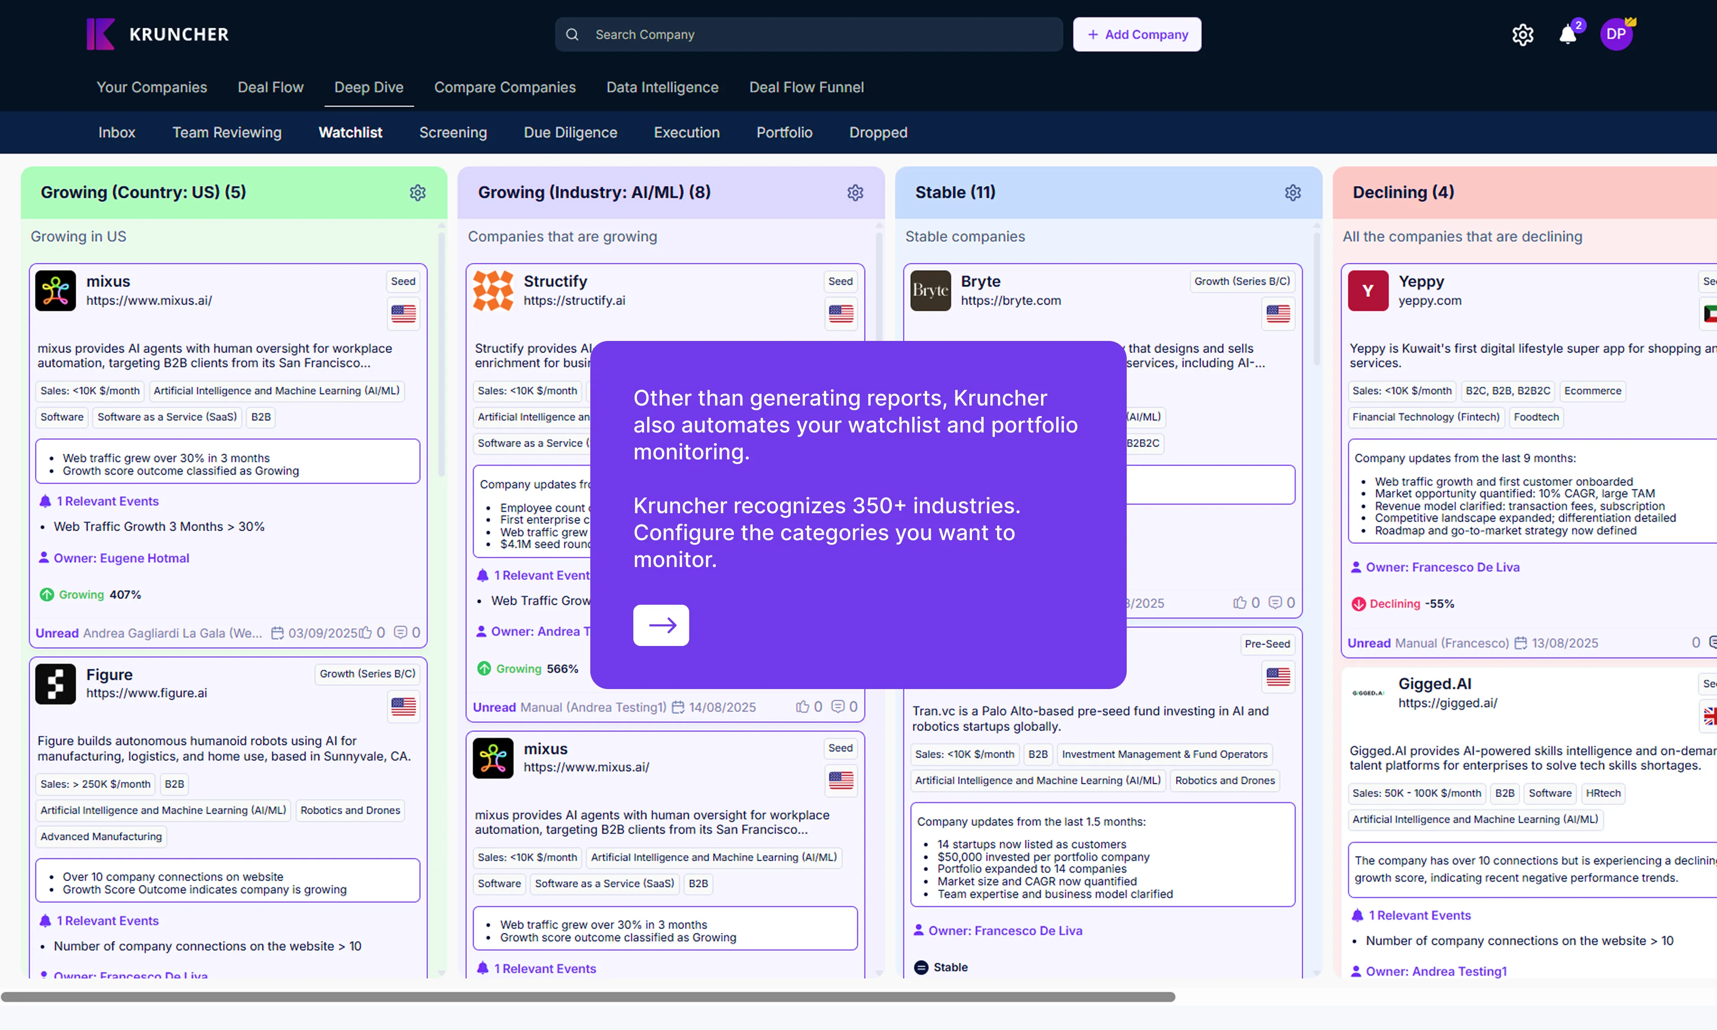Image resolution: width=1717 pixels, height=1030 pixels.
Task: Open the Figure company logo thumbnail
Action: pos(56,684)
